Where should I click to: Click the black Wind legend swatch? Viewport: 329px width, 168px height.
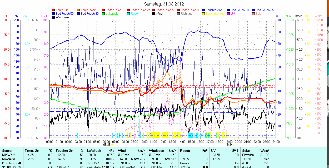pyautogui.click(x=153, y=14)
